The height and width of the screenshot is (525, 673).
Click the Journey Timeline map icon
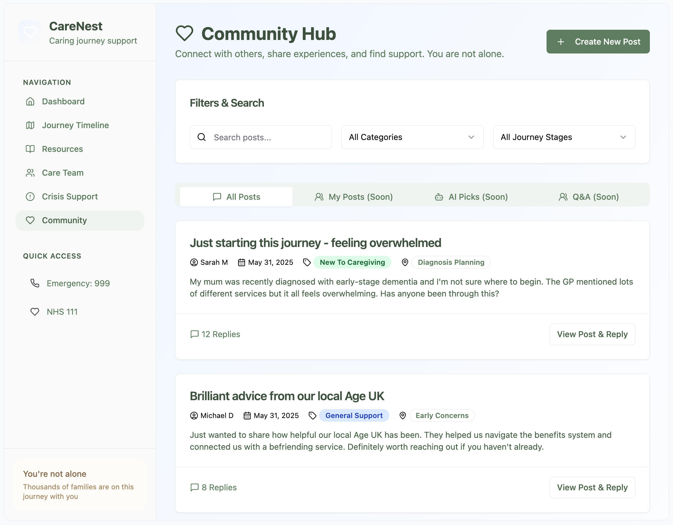click(x=30, y=125)
